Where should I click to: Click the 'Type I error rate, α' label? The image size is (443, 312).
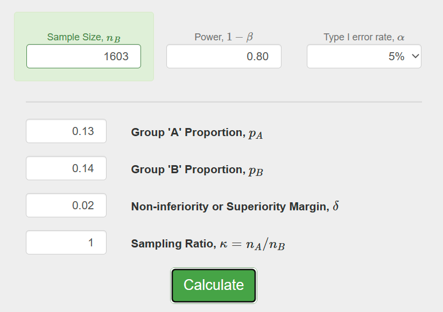pyautogui.click(x=364, y=37)
